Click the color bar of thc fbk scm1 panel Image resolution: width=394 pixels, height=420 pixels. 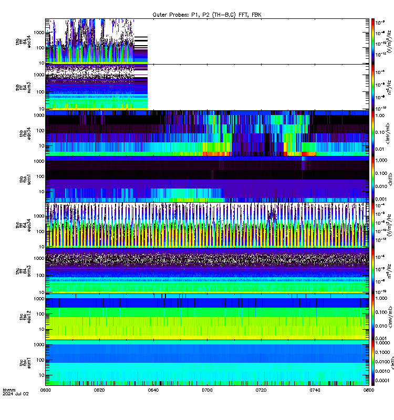(x=373, y=363)
